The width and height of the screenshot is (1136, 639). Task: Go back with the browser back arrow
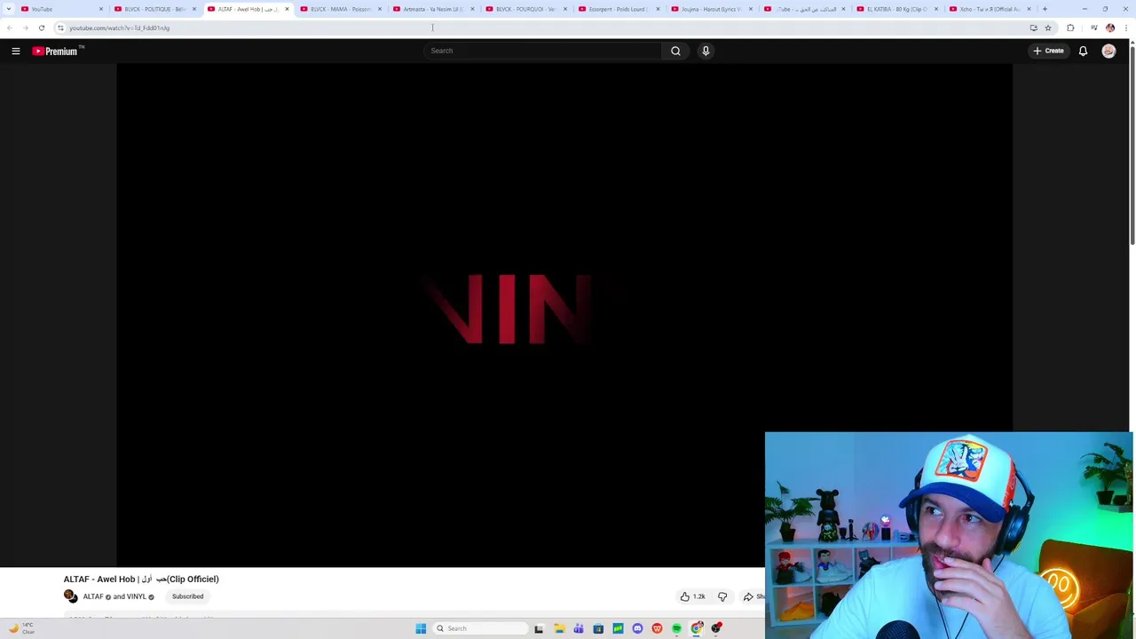(10, 28)
